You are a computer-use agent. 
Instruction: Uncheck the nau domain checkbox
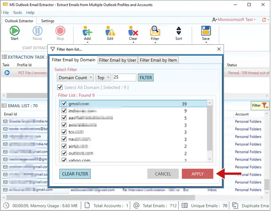coord(64,139)
